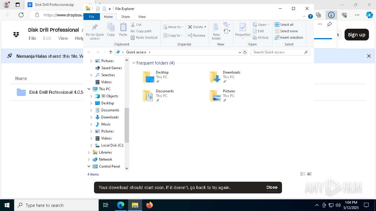Click the Cut scissors icon
Screen dimensions: 376x211
(133, 25)
